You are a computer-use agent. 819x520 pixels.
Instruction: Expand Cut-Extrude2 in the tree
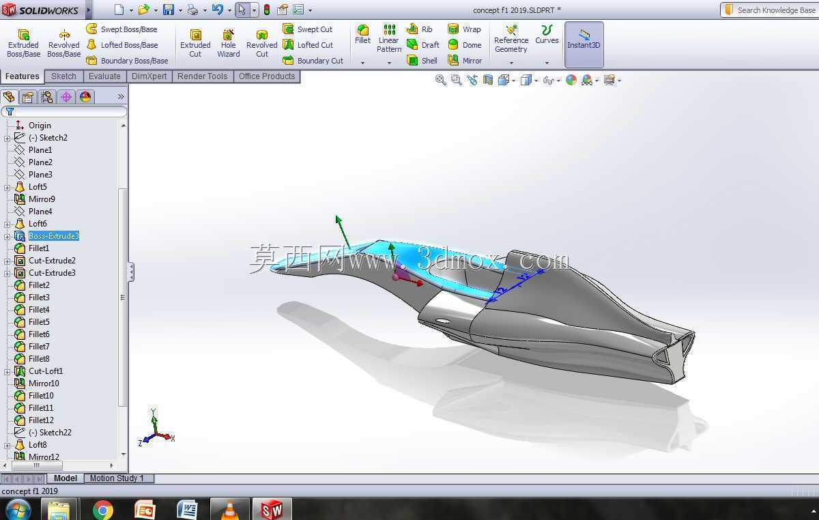(8, 261)
